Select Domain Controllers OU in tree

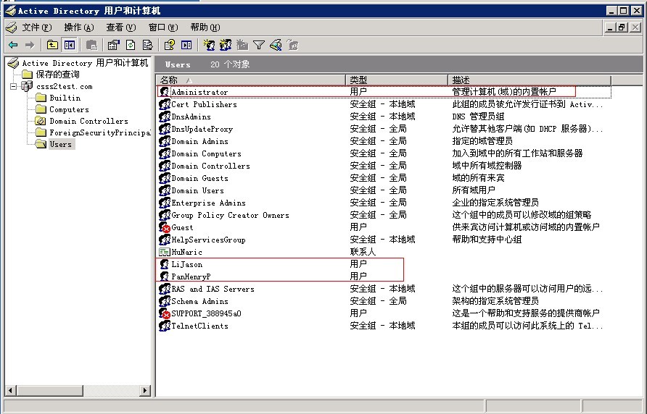pos(88,121)
